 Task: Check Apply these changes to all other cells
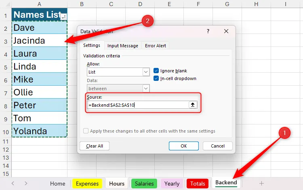tap(86, 131)
